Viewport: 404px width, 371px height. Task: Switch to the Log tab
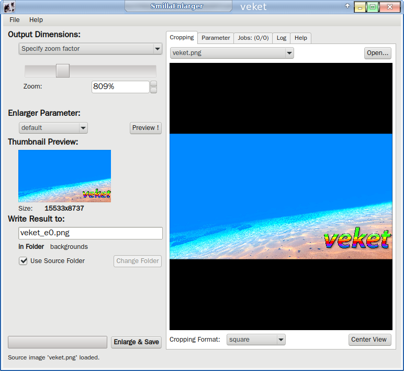[x=282, y=38]
